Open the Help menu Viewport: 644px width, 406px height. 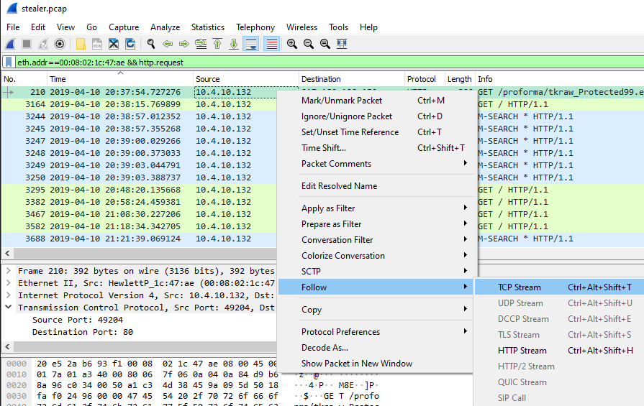[368, 27]
